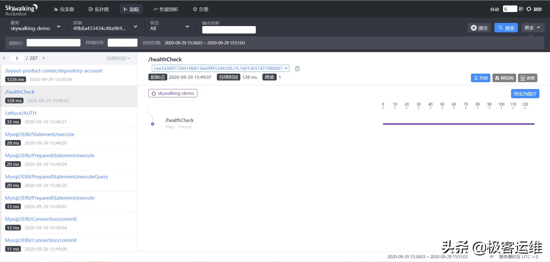Click the 追踪ID input field
This screenshot has height=262, width=550.
54,43
